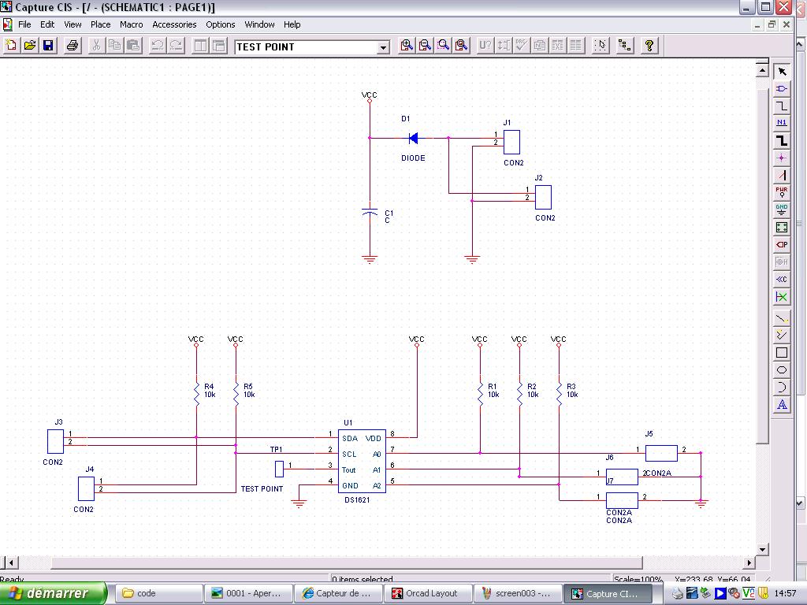The height and width of the screenshot is (605, 807).
Task: Click the vertical scrollbar up arrow
Action: (762, 69)
